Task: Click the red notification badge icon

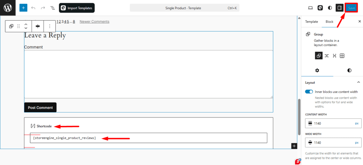Action: 297,162
